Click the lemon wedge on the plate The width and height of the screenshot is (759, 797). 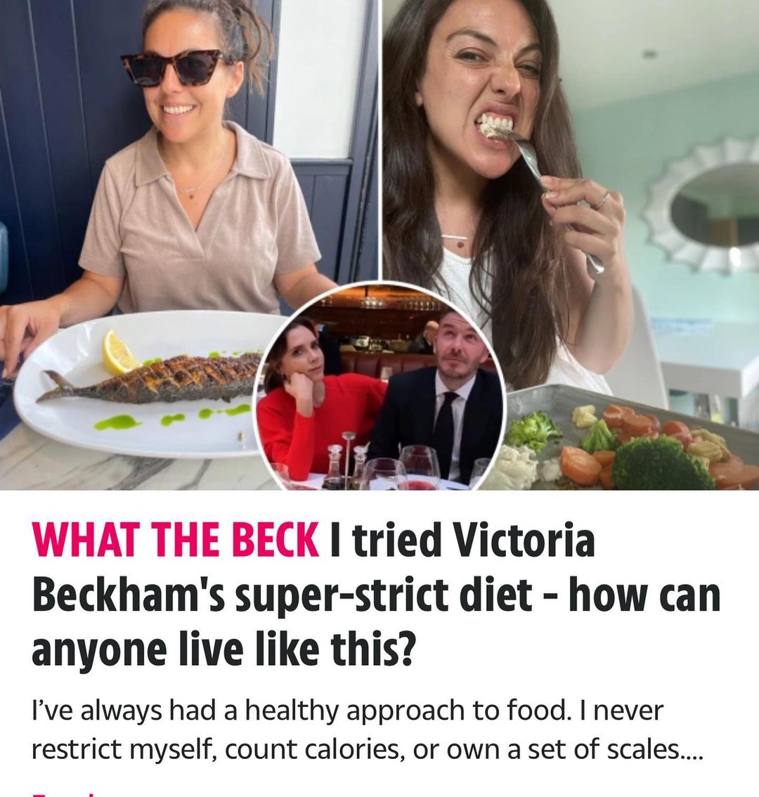click(x=120, y=351)
